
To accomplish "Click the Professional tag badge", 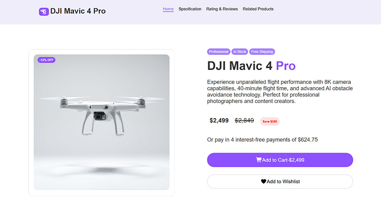I will point(219,52).
